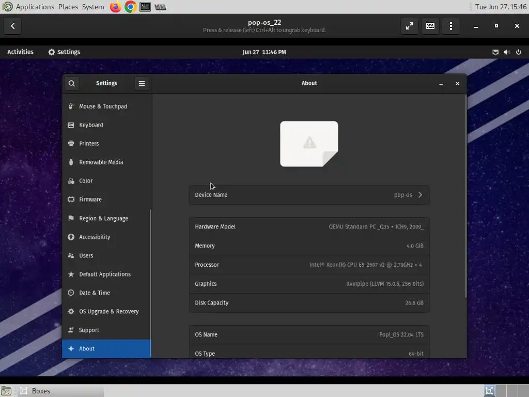Click the About panel vertical scrollbar
Screen dimensions: 529x397
coord(465,196)
